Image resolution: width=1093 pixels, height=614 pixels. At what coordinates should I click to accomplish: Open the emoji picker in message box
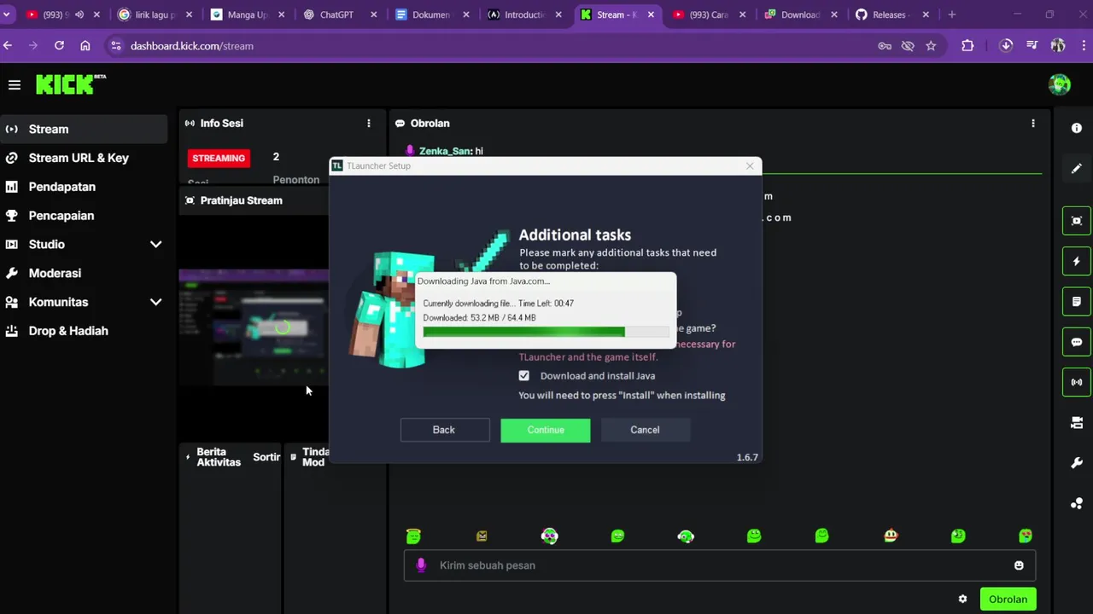(x=1019, y=565)
